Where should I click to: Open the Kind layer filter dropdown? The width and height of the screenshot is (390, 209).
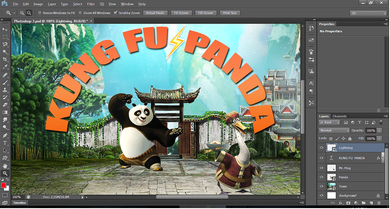point(329,122)
